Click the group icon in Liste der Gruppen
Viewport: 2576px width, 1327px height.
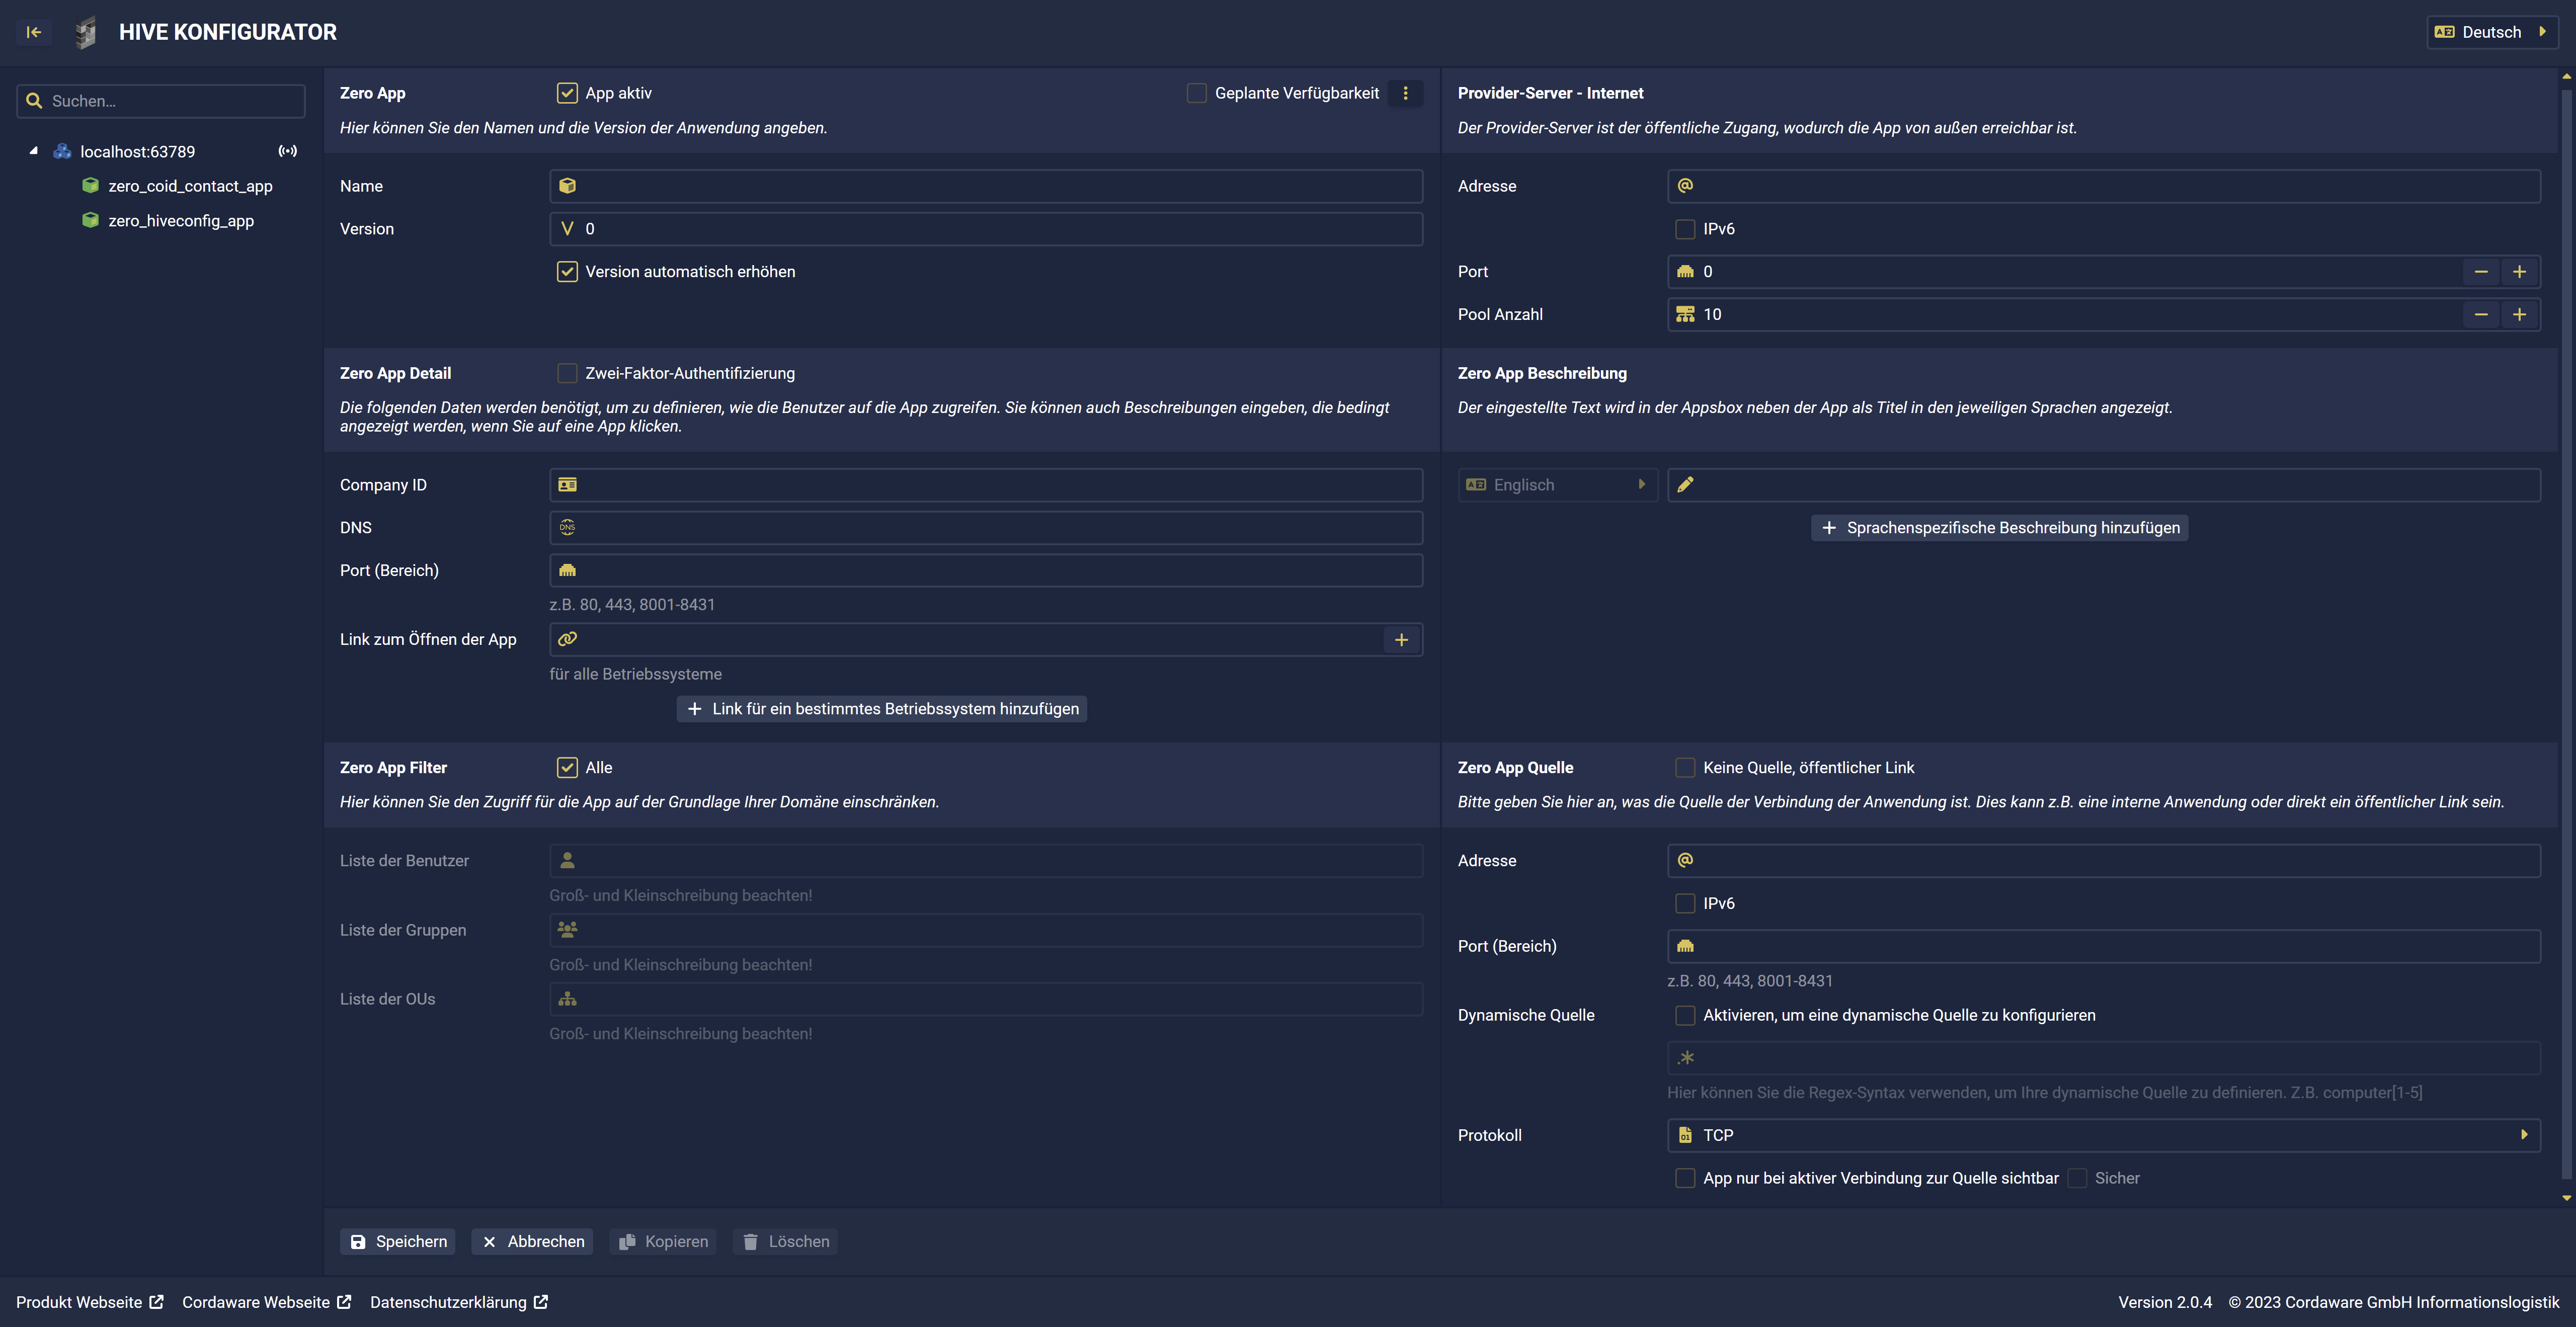567,930
